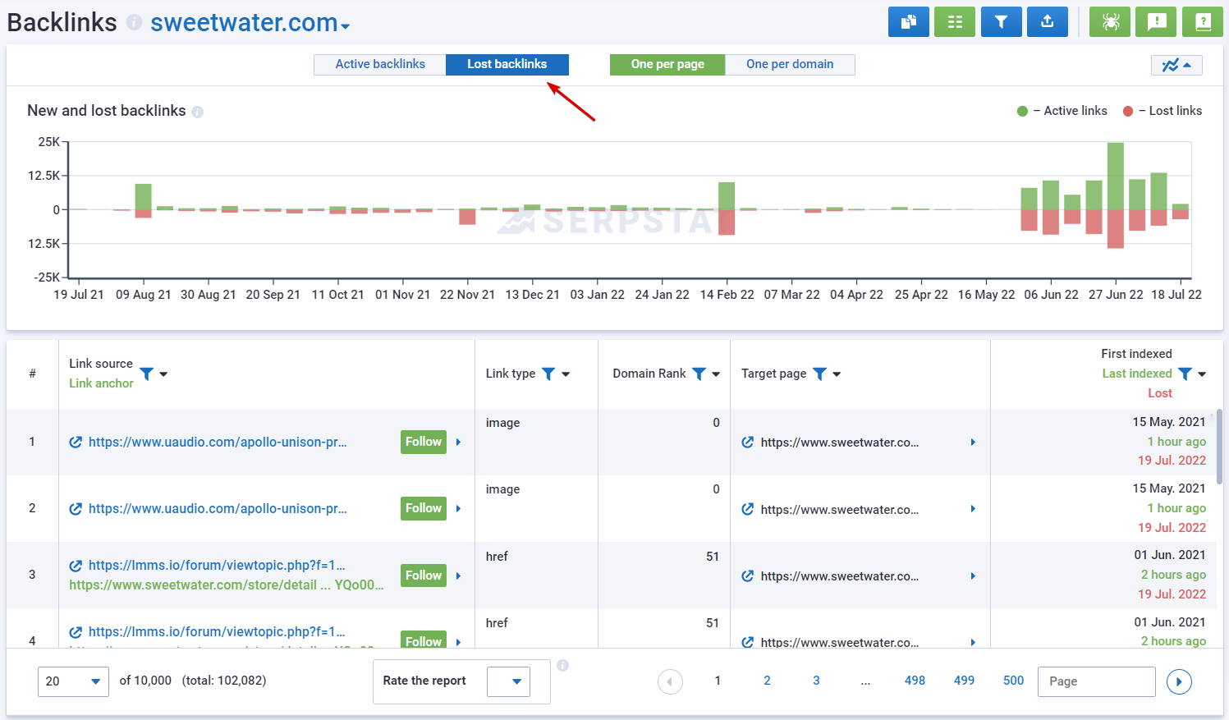Expand Target page sort dropdown arrow
This screenshot has width=1229, height=720.
[x=837, y=374]
